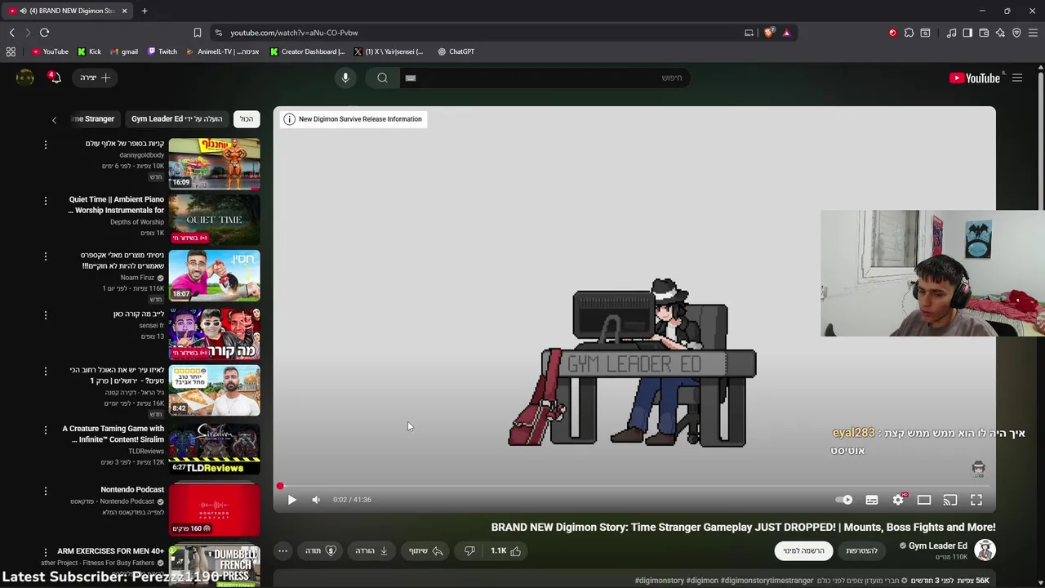Mute the video volume
Image resolution: width=1045 pixels, height=588 pixels.
point(316,500)
